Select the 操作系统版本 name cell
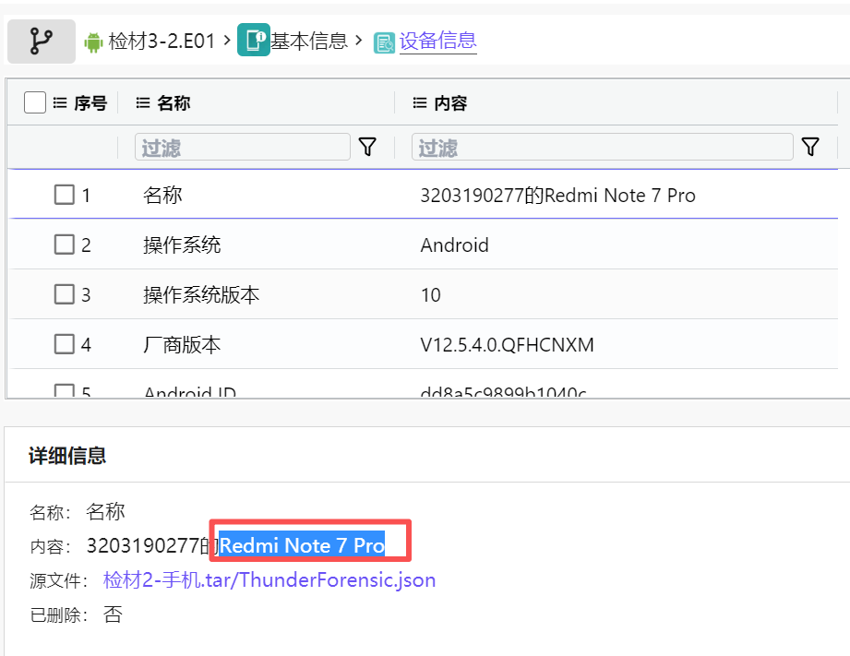Viewport: 850px width, 656px height. [201, 295]
